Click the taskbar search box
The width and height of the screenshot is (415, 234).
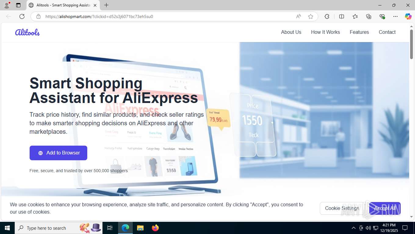59,228
